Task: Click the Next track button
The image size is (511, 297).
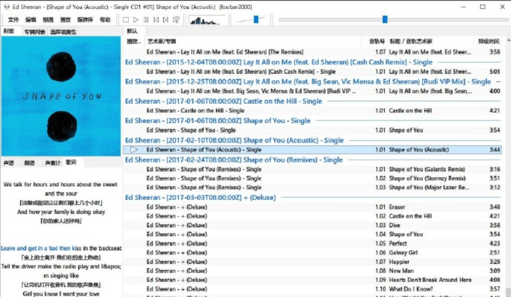Action: [166, 20]
